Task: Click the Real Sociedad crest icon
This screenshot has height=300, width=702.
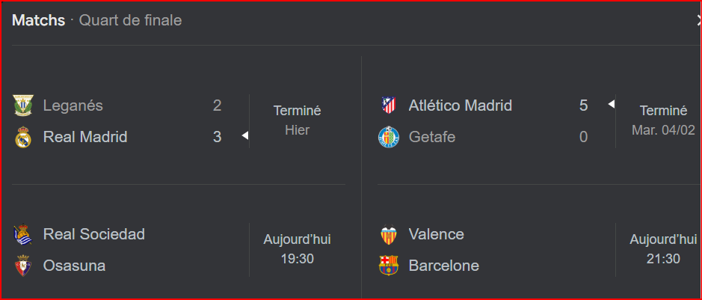Action: (x=24, y=235)
